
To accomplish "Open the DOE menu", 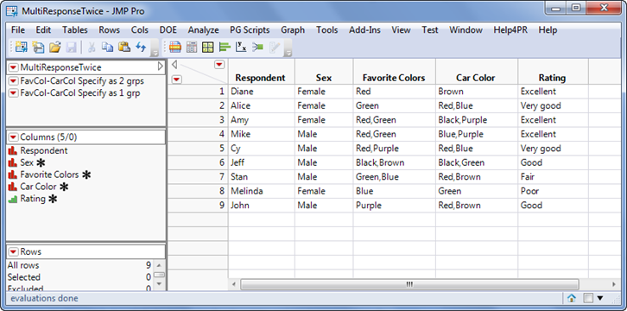I will coord(168,30).
